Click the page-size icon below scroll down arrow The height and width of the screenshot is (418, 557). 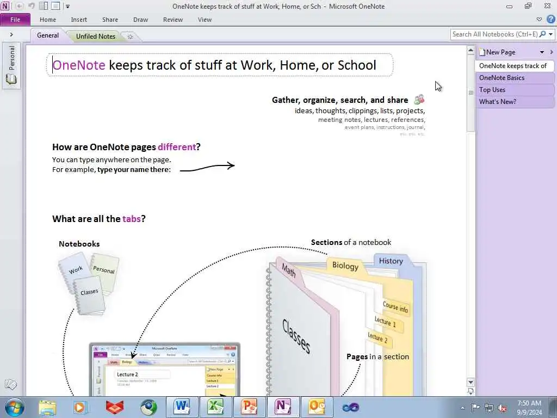471,391
